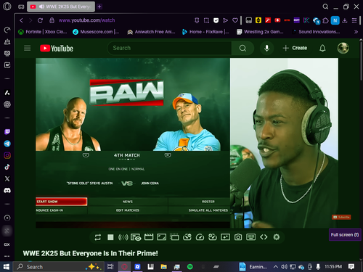This screenshot has height=272, width=363.
Task: Open the Musescore.com bookmark
Action: click(96, 32)
